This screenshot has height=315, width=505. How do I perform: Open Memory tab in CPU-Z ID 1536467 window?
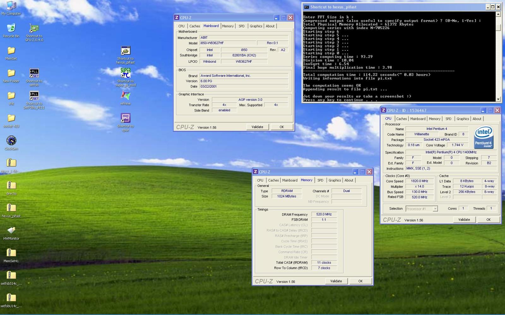[x=435, y=119]
